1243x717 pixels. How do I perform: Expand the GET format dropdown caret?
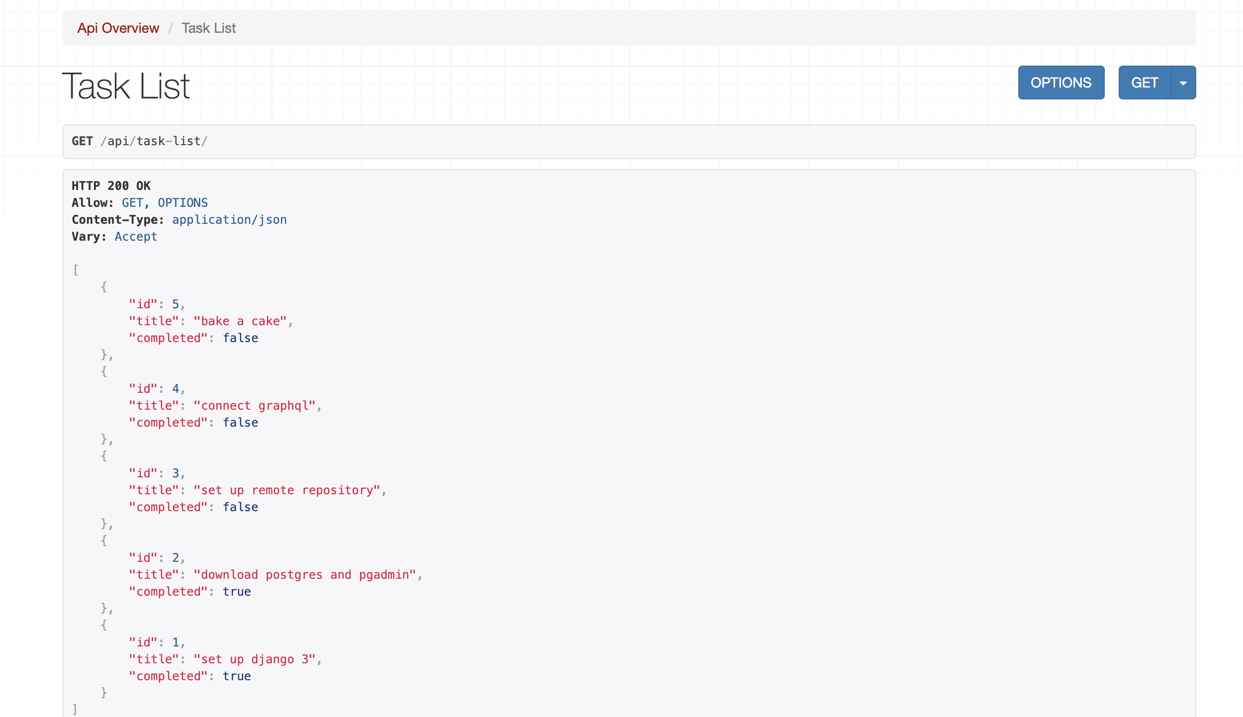pyautogui.click(x=1183, y=83)
